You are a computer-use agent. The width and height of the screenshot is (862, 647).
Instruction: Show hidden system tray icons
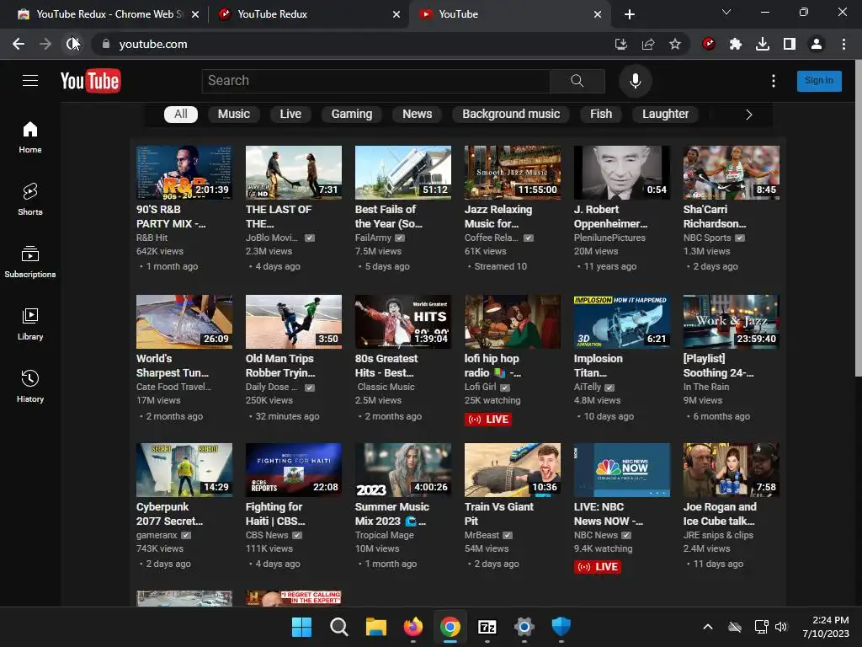(708, 627)
